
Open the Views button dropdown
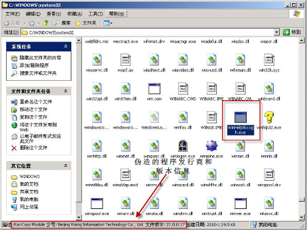[x=108, y=23]
